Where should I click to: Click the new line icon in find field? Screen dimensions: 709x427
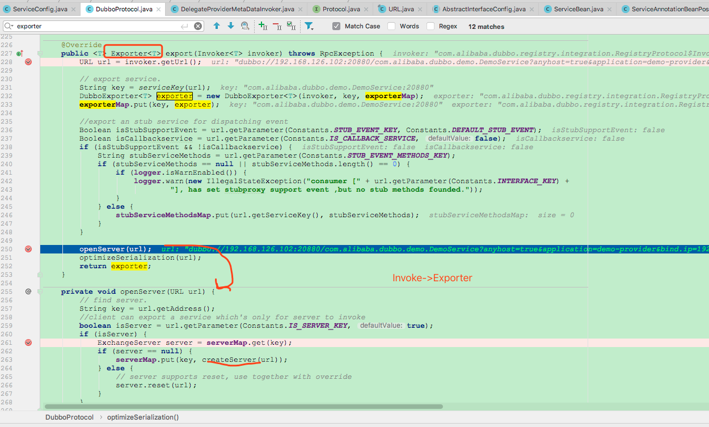pos(184,26)
